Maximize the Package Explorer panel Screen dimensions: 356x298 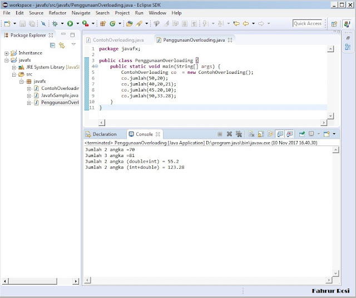[x=72, y=35]
